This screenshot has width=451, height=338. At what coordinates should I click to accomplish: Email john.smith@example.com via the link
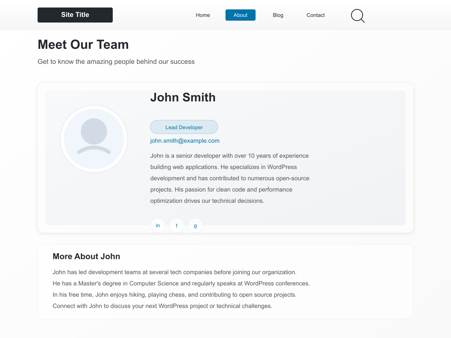tap(185, 141)
